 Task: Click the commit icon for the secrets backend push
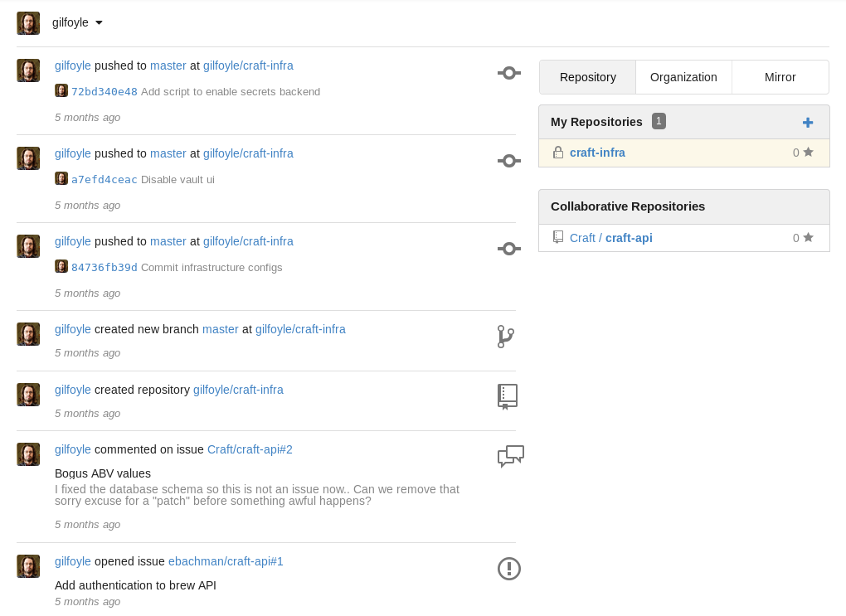(509, 73)
